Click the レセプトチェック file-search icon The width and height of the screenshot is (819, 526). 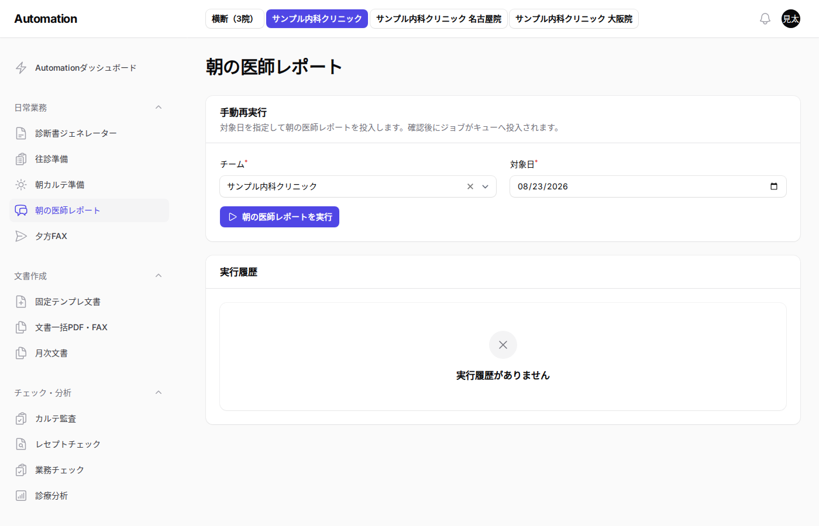[x=21, y=444]
